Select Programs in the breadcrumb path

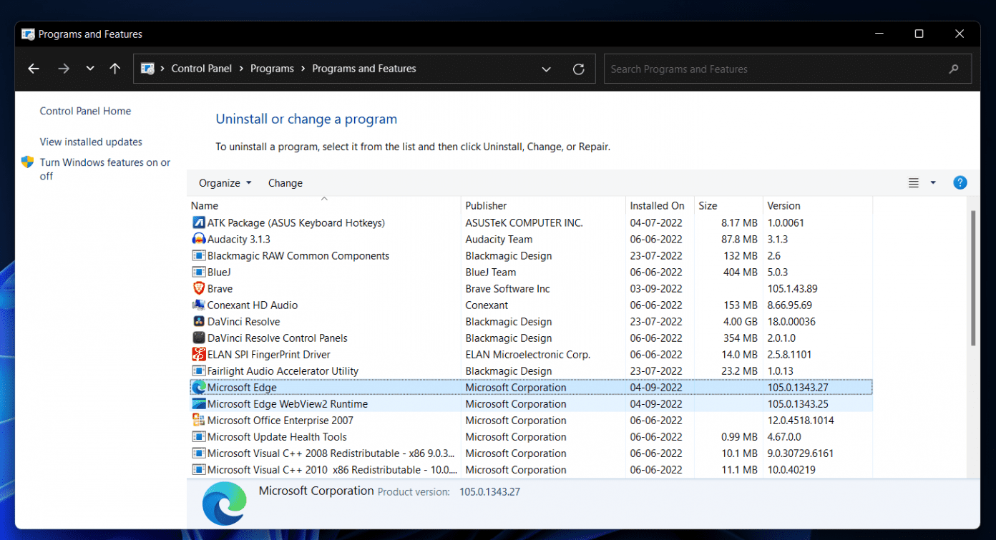point(272,68)
